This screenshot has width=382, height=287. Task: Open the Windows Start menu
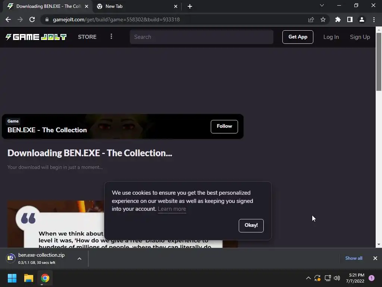point(12,278)
